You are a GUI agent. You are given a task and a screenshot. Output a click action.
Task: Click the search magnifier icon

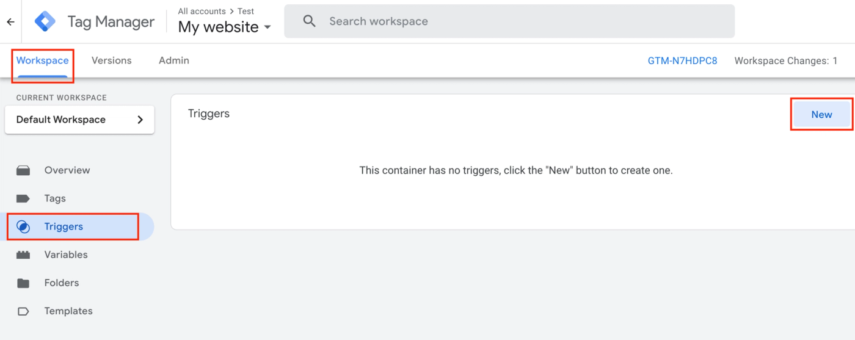pos(310,21)
